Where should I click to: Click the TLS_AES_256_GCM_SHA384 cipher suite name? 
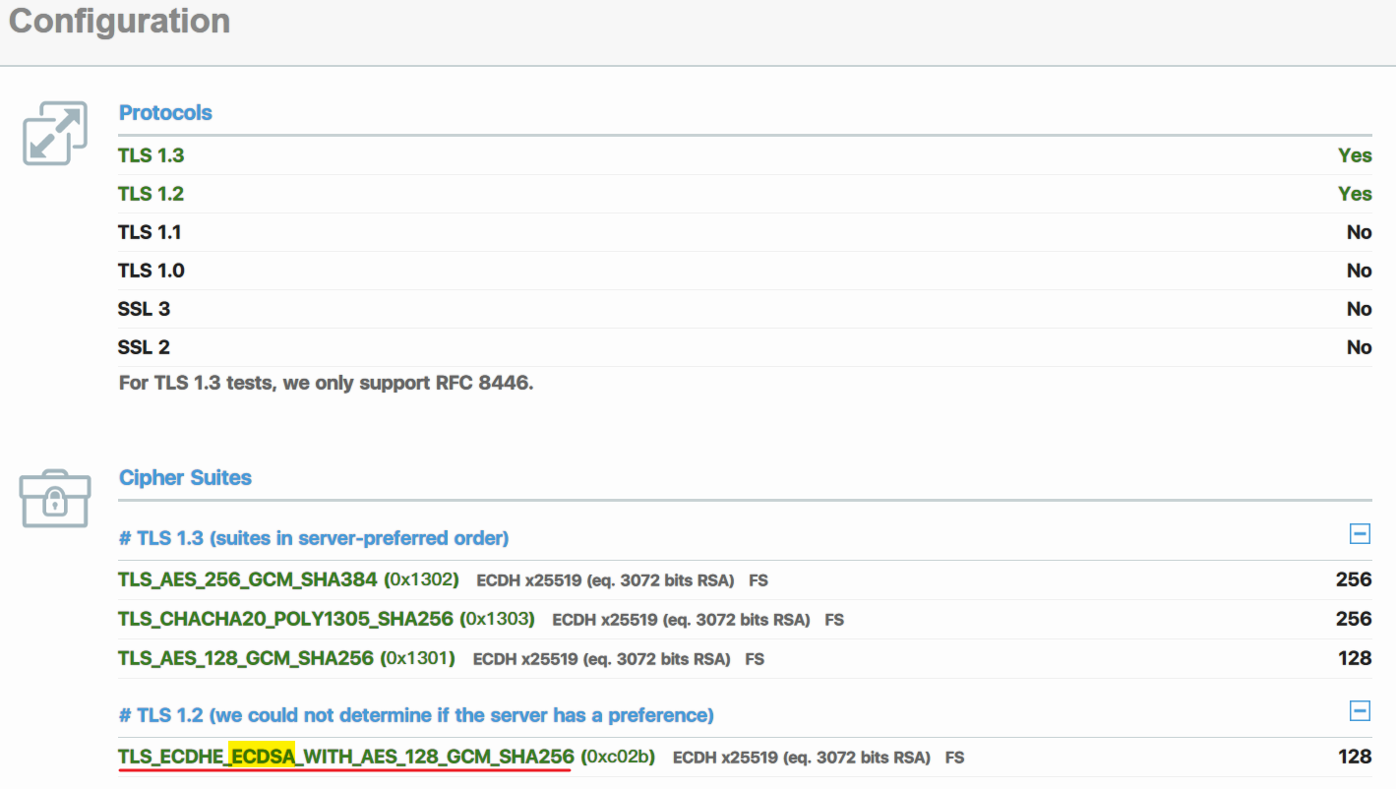point(247,580)
